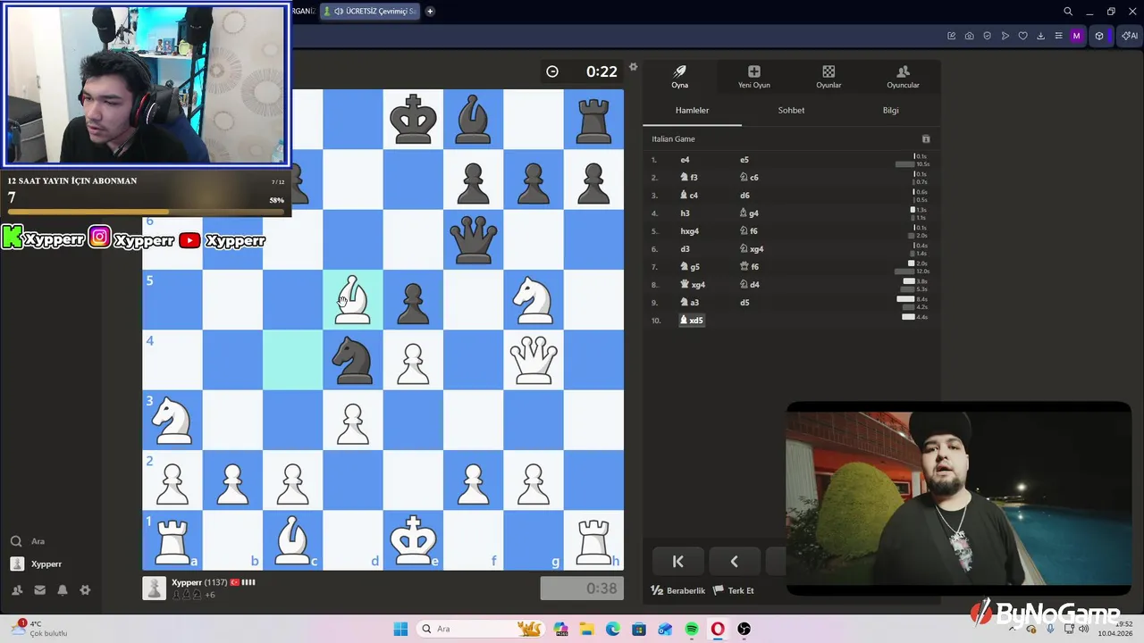Open the shield protection icon in toolbar

pyautogui.click(x=987, y=36)
